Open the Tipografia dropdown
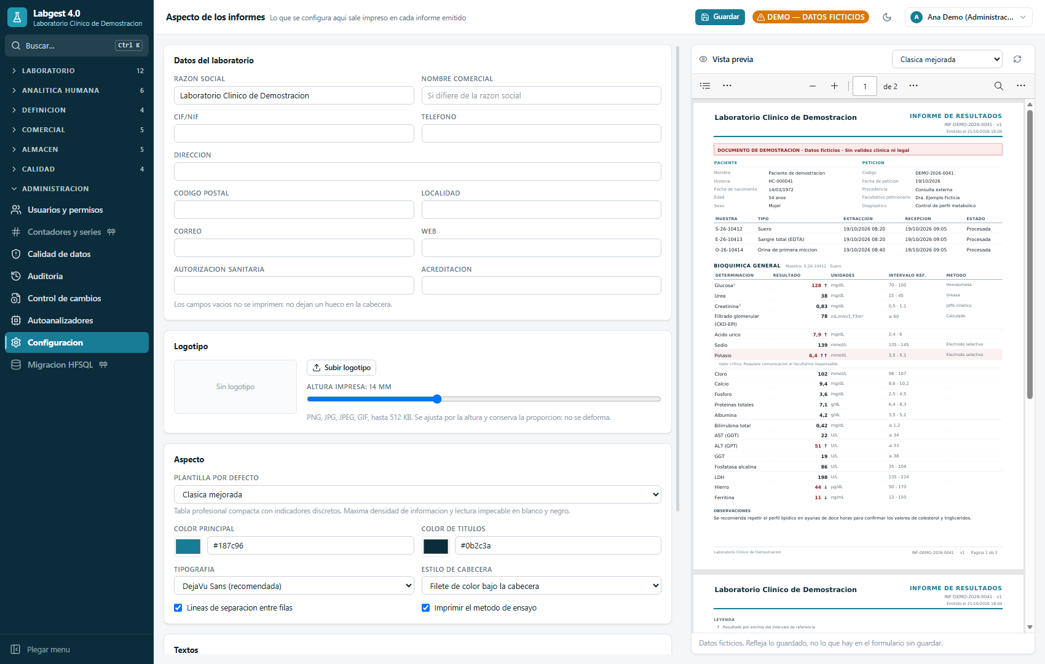This screenshot has width=1045, height=664. tap(294, 586)
